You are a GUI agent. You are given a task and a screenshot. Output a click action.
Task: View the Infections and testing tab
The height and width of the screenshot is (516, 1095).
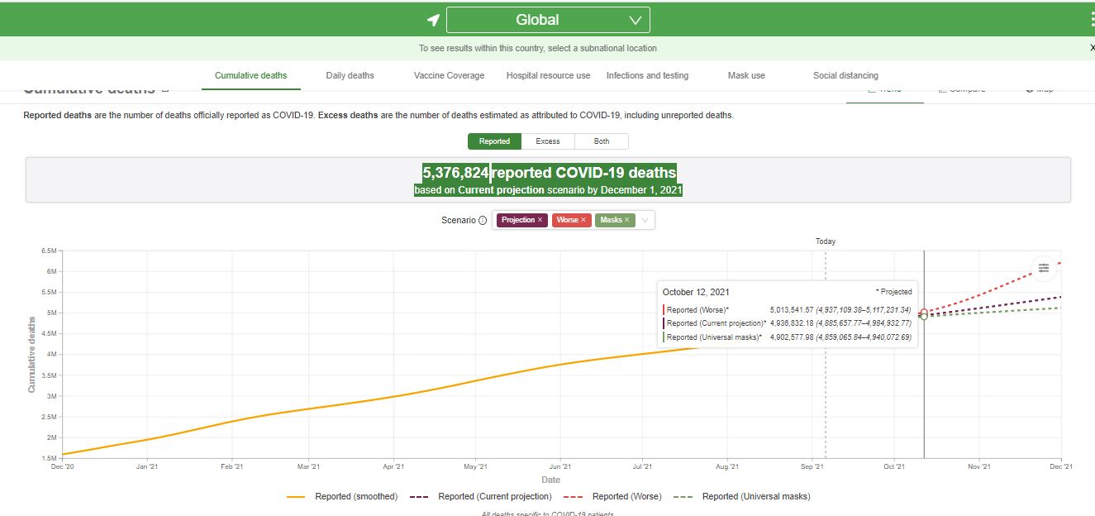(x=647, y=75)
